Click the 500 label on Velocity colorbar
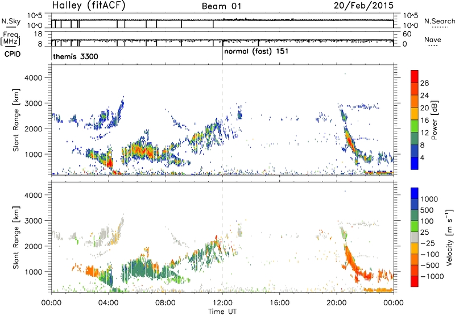455x315 pixels. pos(428,210)
